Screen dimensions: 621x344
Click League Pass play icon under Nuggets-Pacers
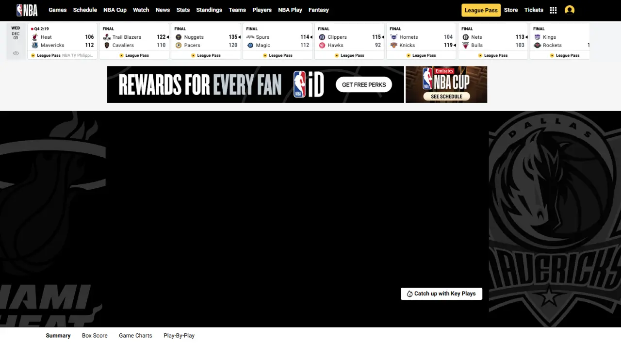click(x=193, y=55)
